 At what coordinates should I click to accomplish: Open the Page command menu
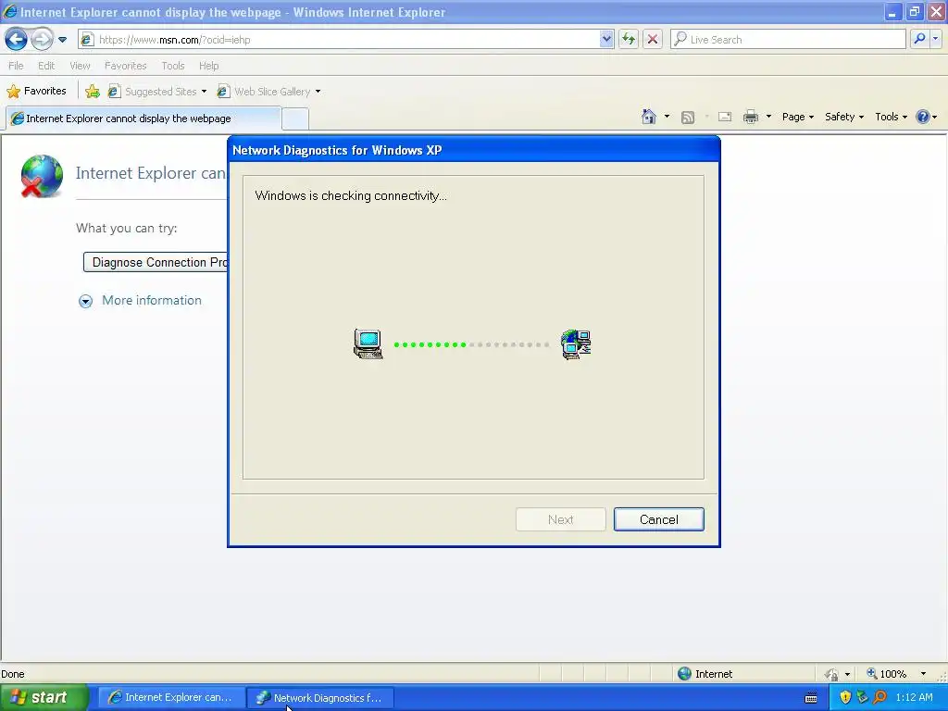(797, 117)
